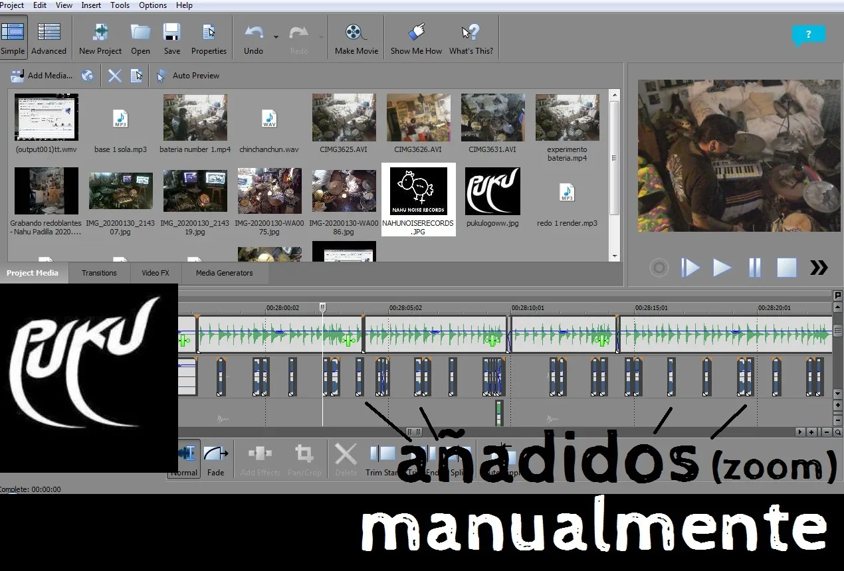Select the NAHUNOISERECORDS.JPG thumbnail
This screenshot has height=571, width=844.
coord(419,199)
